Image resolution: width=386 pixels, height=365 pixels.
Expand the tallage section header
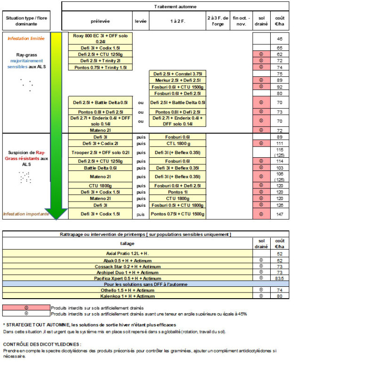[141, 243]
